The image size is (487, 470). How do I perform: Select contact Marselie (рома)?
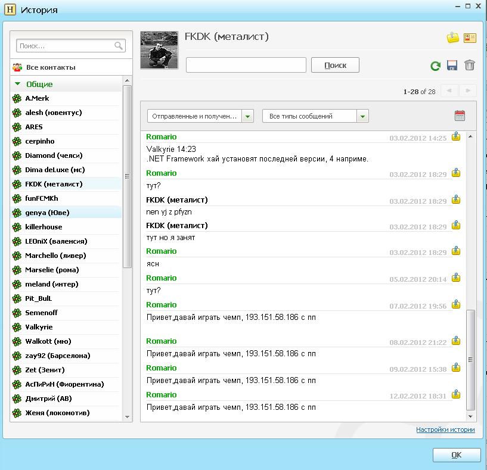pos(66,270)
